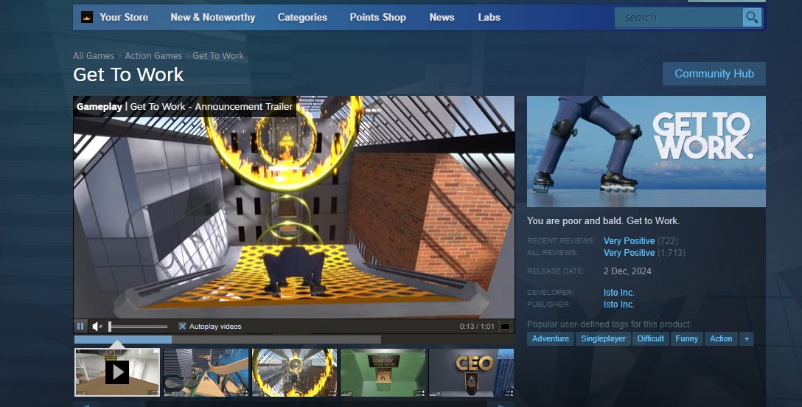Click the Get To Work header image
The image size is (802, 407).
(646, 151)
